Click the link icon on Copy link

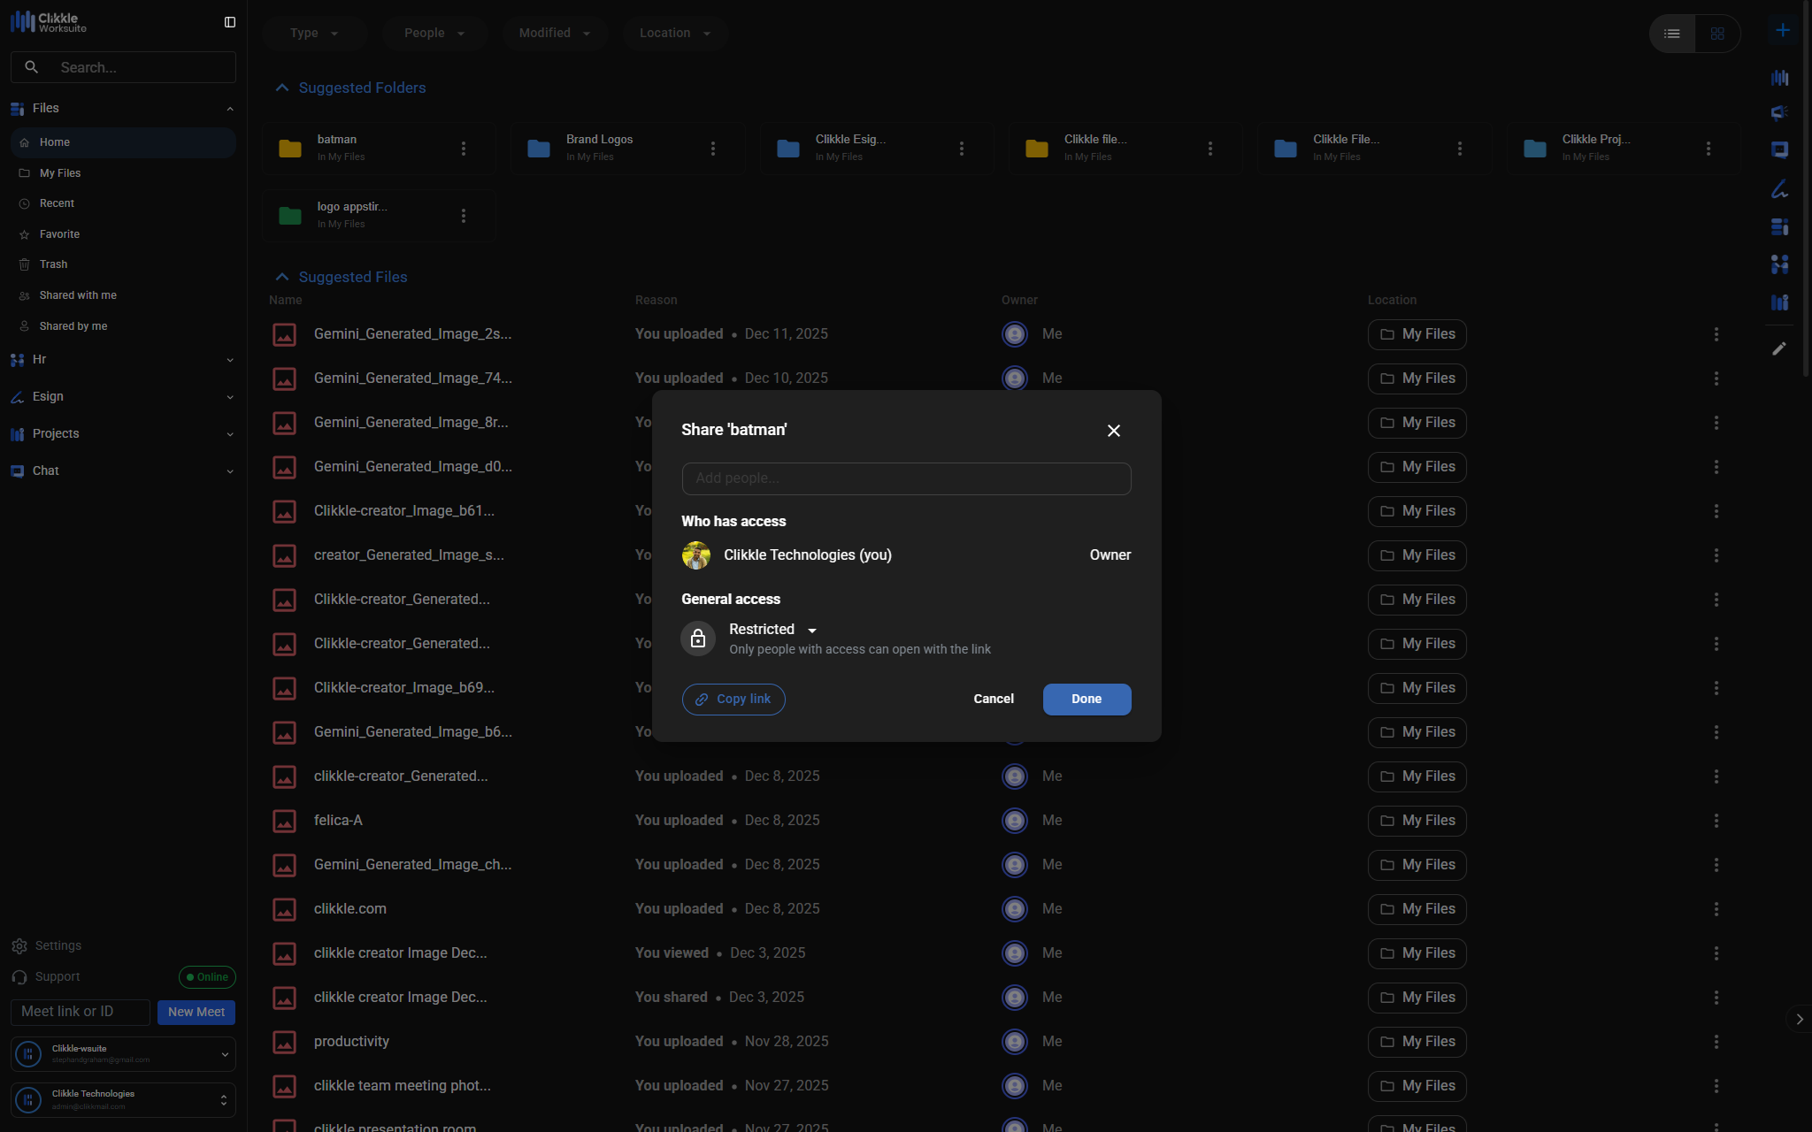click(x=702, y=700)
